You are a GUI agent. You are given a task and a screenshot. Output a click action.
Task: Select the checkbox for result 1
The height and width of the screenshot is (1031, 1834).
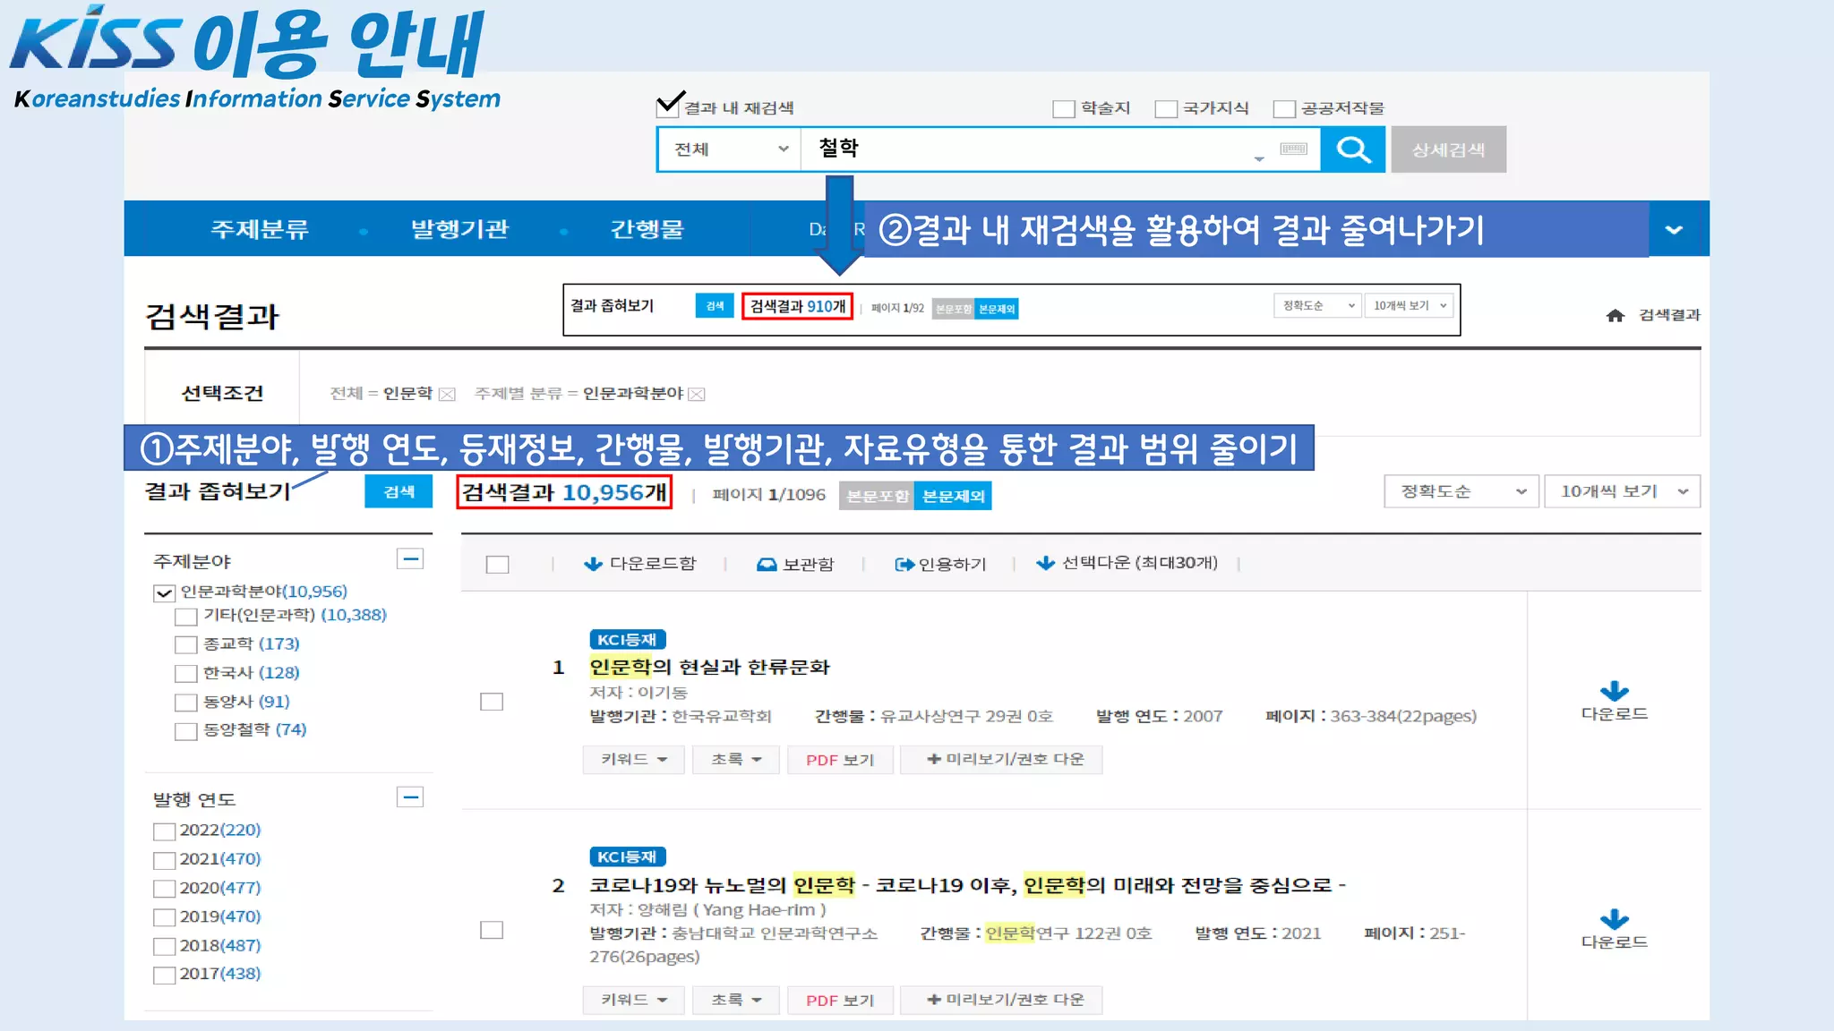[x=492, y=702]
